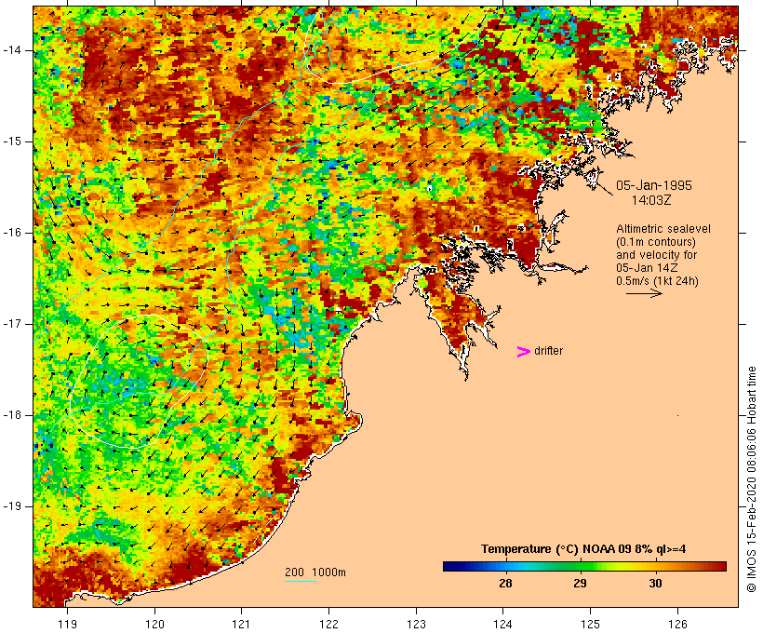Viewport: 763px width, 633px height.
Task: Click the longitude label 124
Action: coord(502,624)
